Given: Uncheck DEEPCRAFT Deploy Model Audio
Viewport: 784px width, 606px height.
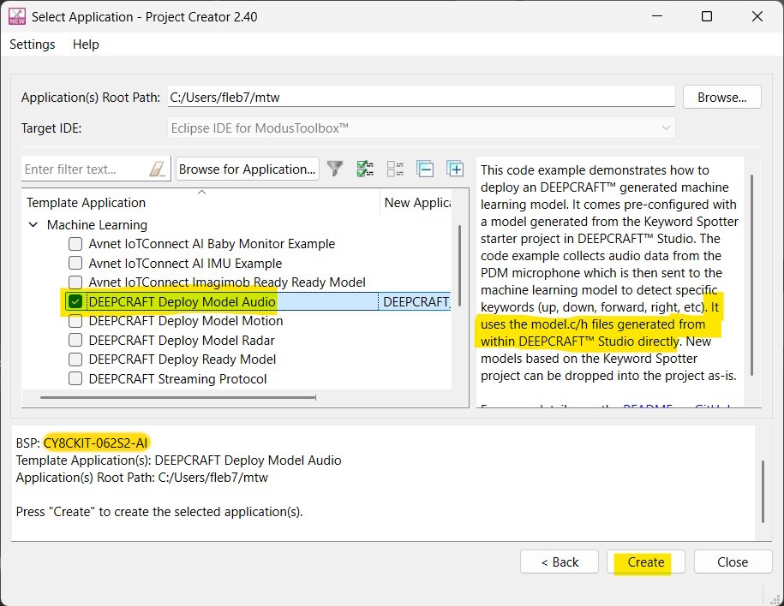Looking at the screenshot, I should (75, 302).
